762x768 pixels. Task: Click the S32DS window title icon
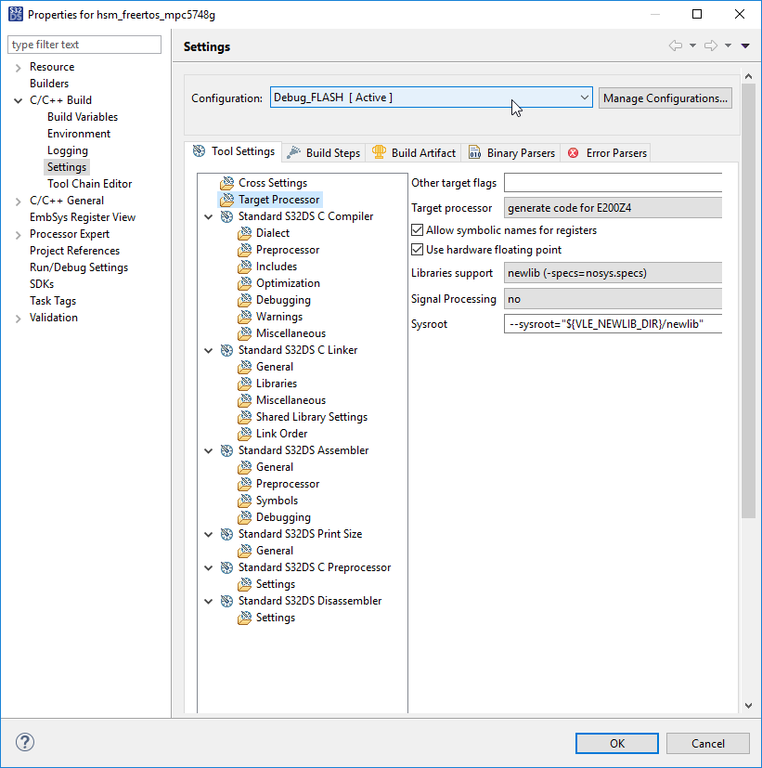[15, 14]
